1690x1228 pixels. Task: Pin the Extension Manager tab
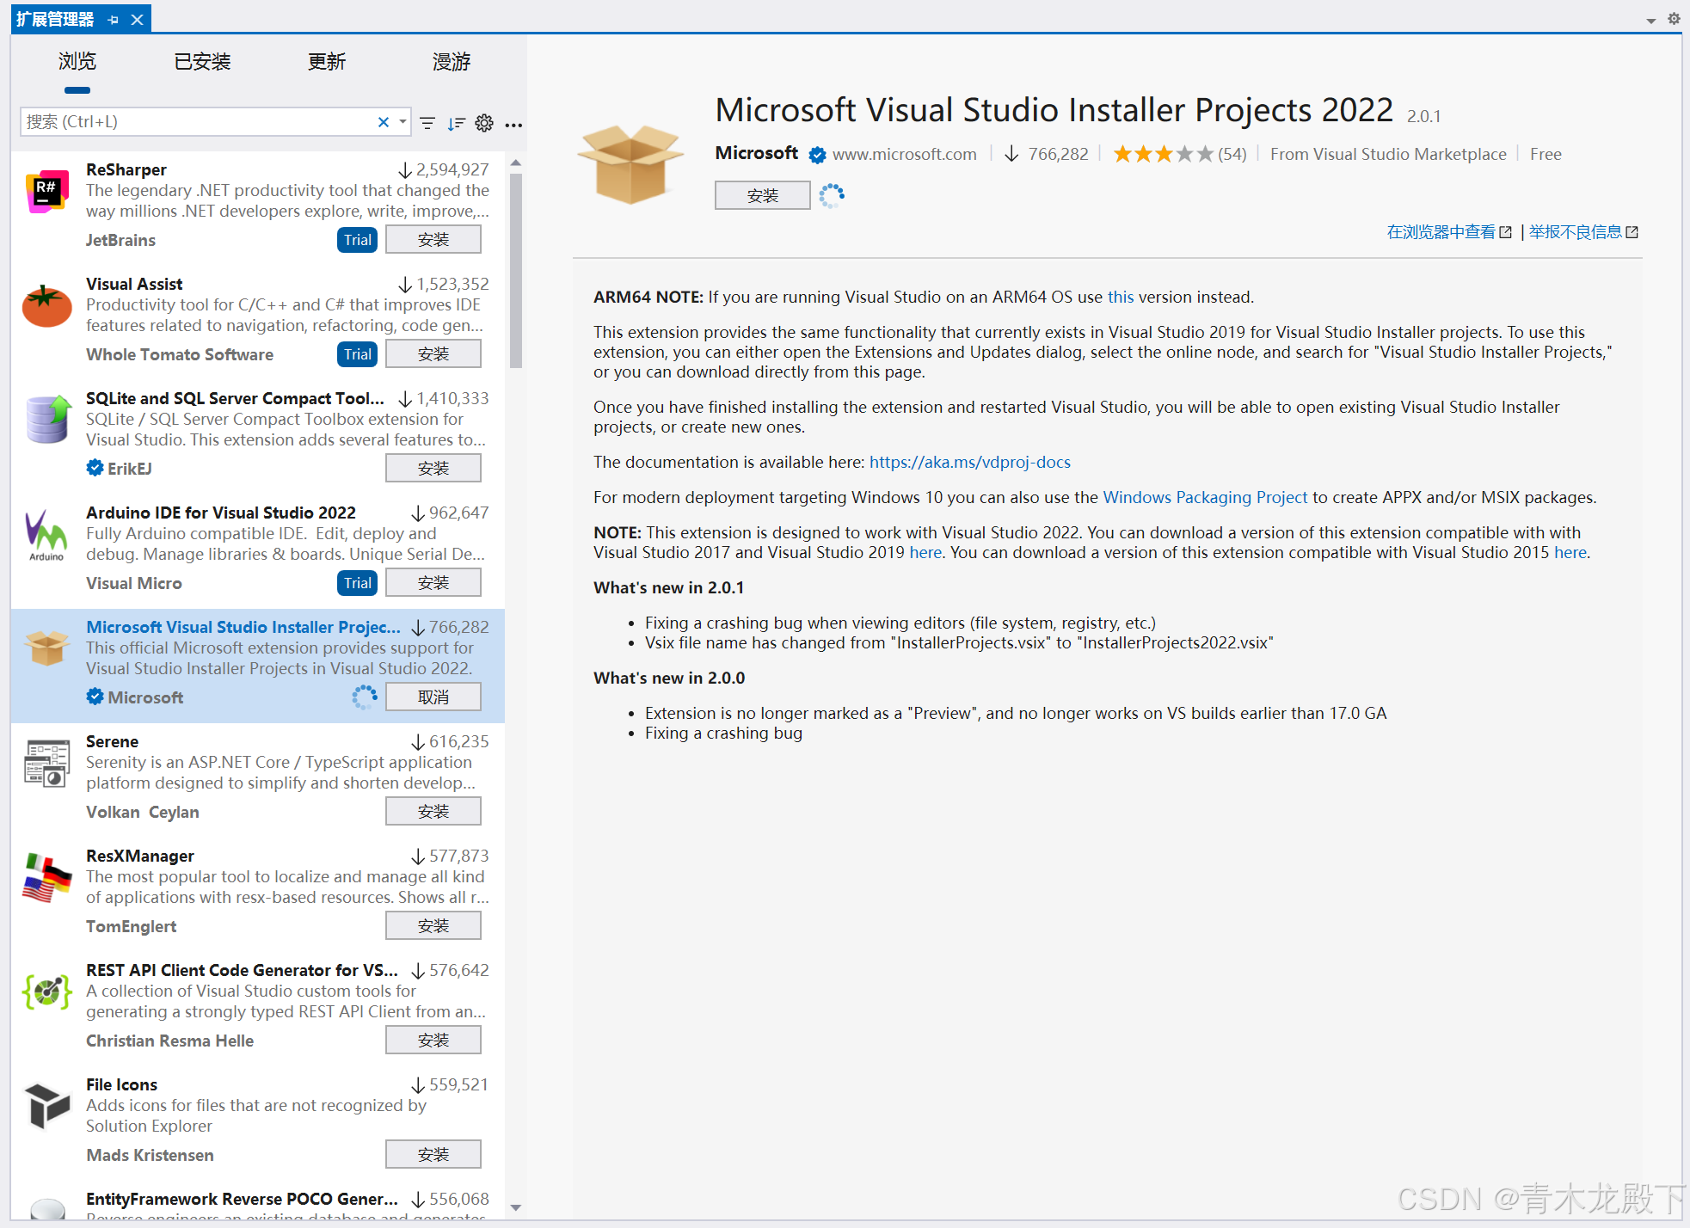click(114, 19)
